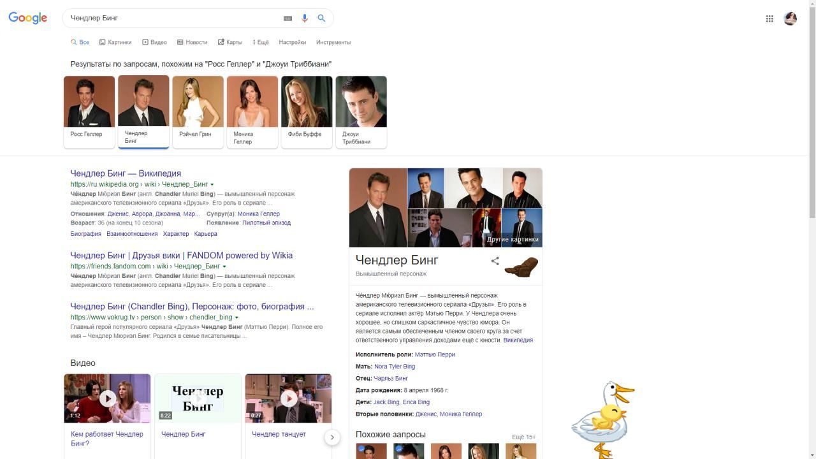Click the animated duck graphic
The image size is (816, 459).
[x=602, y=419]
